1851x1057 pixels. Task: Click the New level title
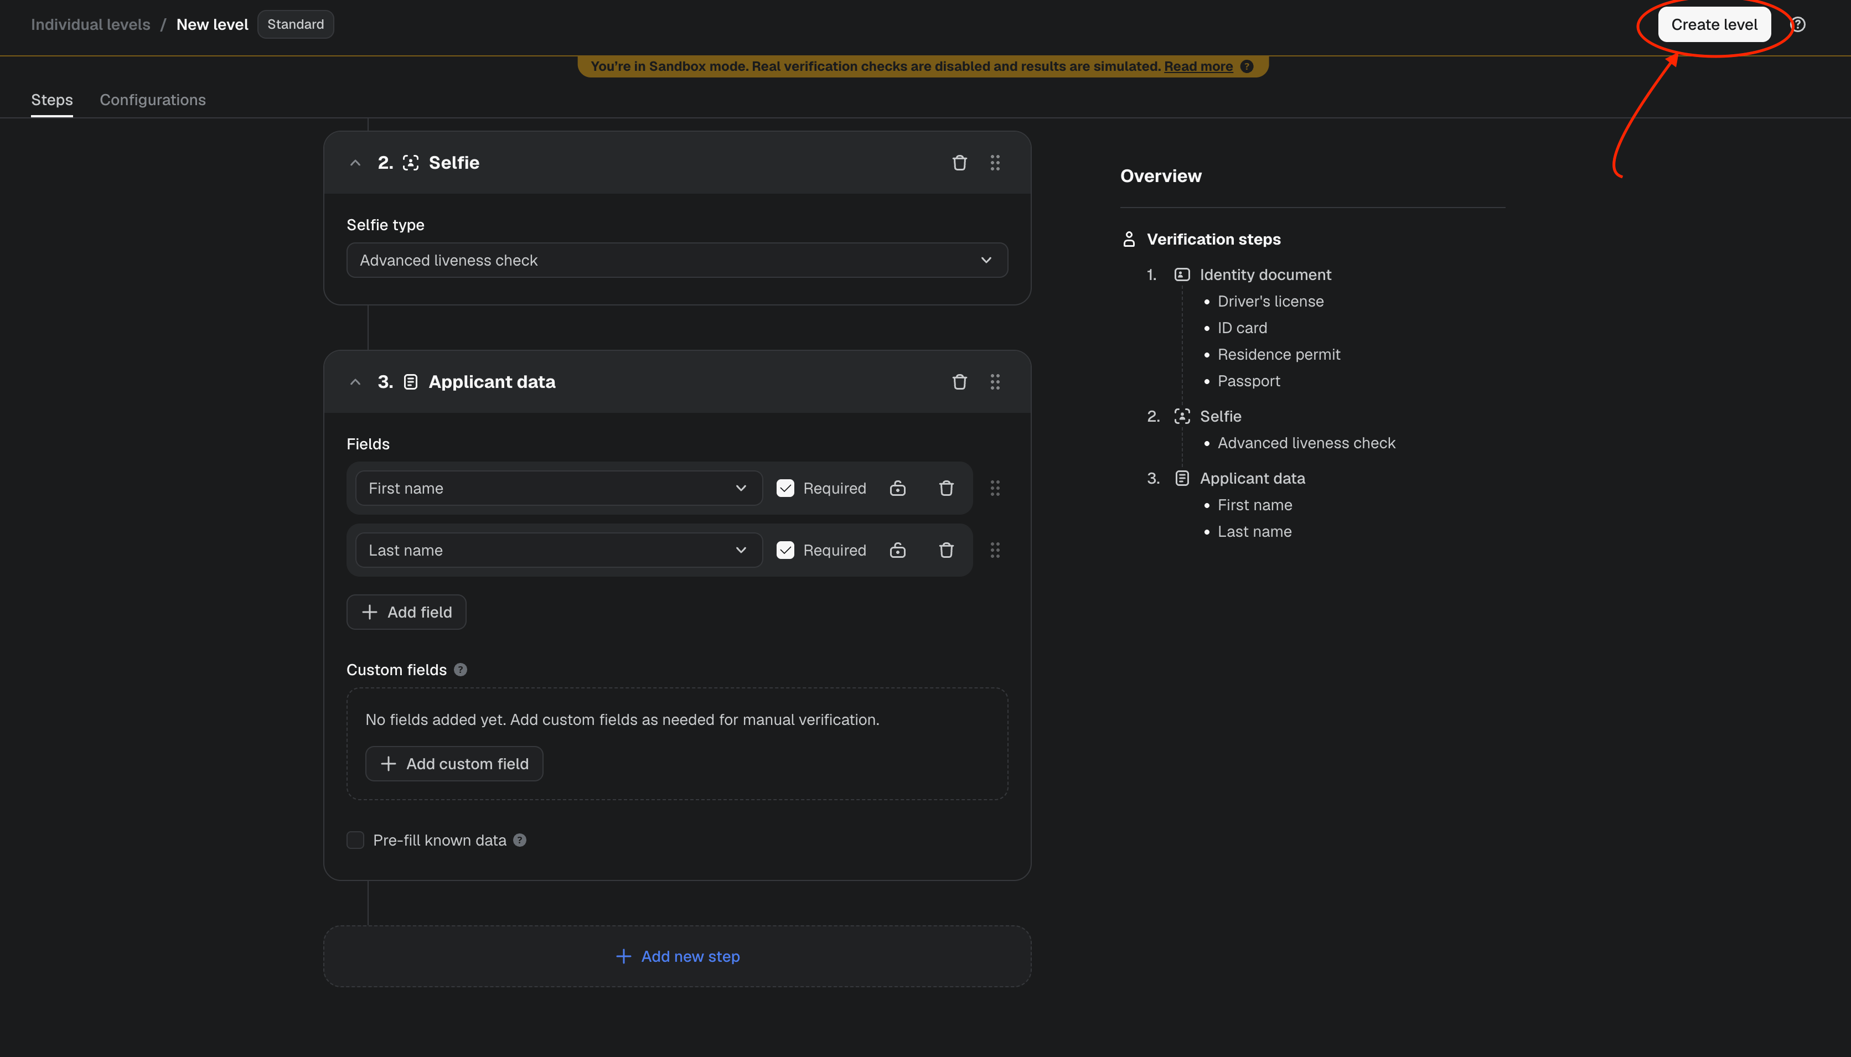point(212,25)
